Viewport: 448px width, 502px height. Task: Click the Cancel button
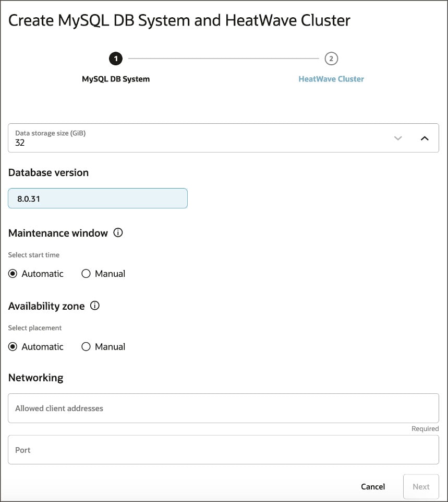372,486
